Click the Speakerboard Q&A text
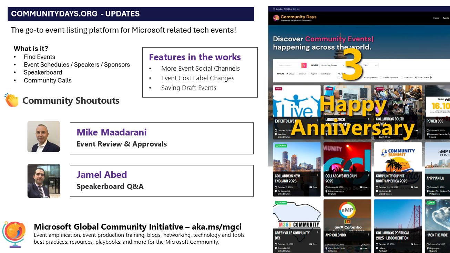450x253 pixels. (110, 186)
